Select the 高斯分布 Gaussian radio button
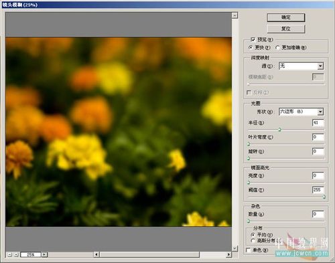Viewport: 335px width, 263px height. [x=253, y=241]
